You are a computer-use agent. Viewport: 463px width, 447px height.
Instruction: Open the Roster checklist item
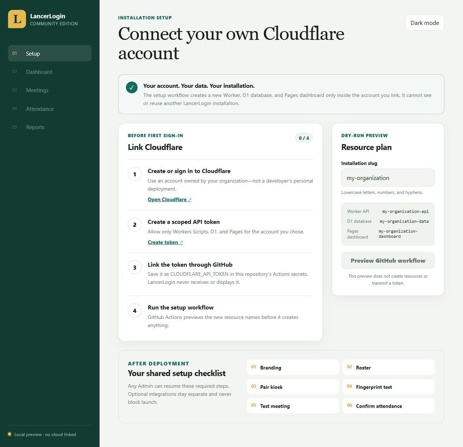[x=389, y=367]
